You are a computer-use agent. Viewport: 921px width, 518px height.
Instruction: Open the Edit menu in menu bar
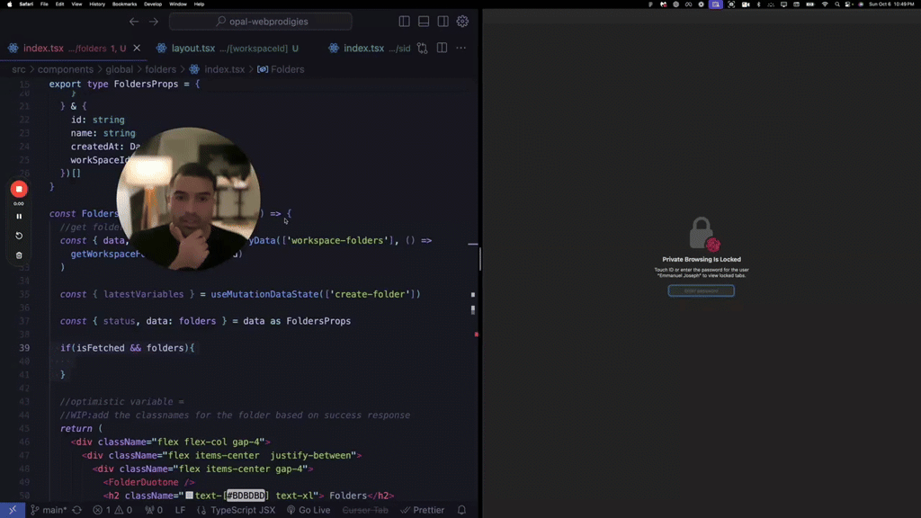[60, 4]
